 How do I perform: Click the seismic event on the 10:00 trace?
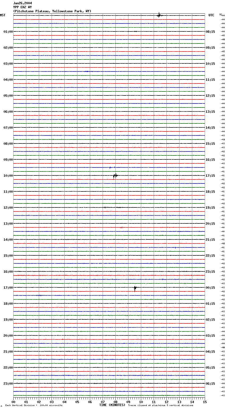(x=115, y=176)
